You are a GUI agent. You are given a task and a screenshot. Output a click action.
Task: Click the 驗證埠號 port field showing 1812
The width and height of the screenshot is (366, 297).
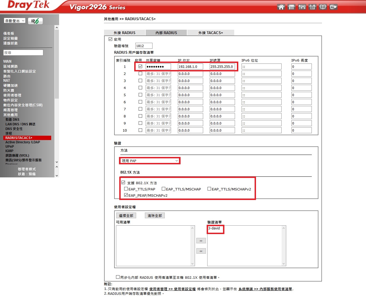tap(144, 46)
